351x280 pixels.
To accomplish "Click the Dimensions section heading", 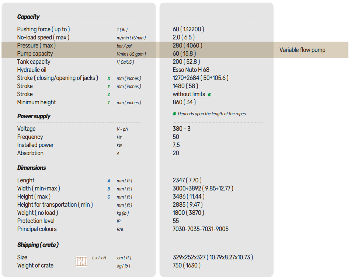I will [x=31, y=168].
